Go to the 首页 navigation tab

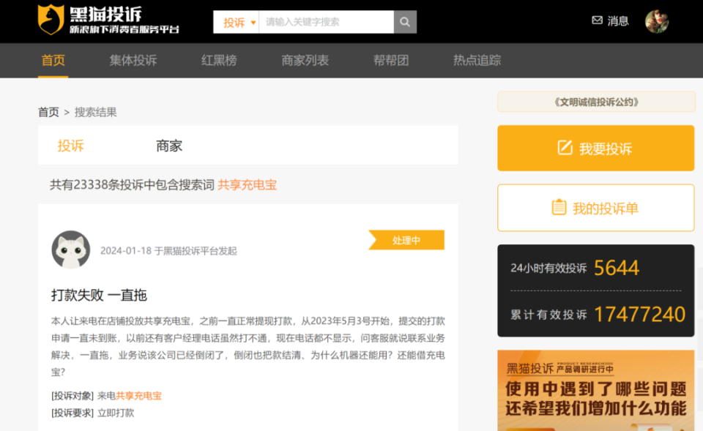coord(53,60)
